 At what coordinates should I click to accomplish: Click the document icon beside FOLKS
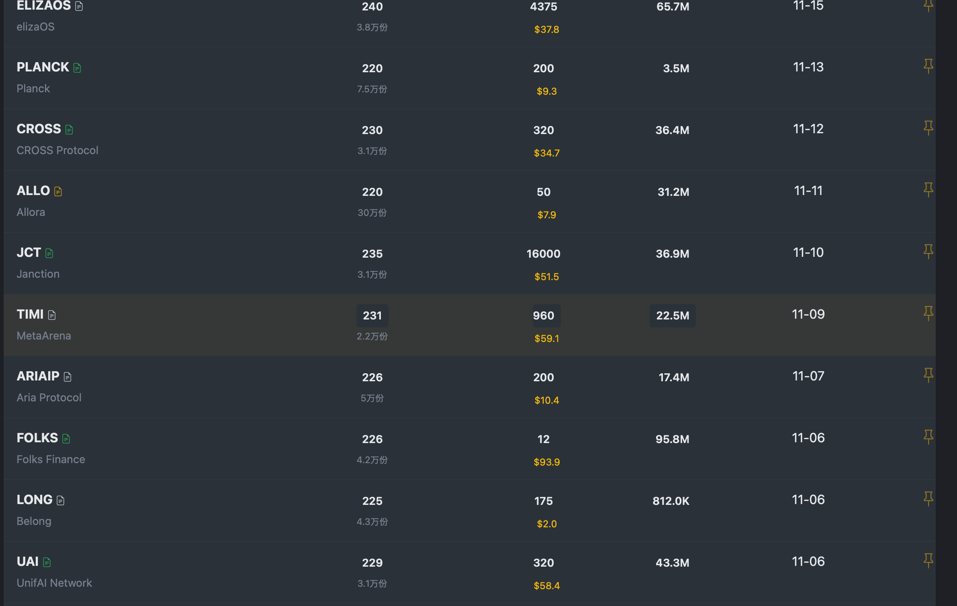pos(66,439)
